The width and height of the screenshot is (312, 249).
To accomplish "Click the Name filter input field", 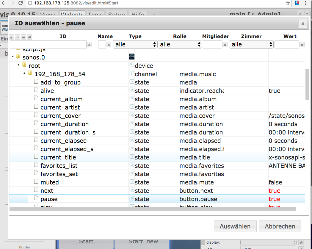I will pyautogui.click(x=102, y=45).
